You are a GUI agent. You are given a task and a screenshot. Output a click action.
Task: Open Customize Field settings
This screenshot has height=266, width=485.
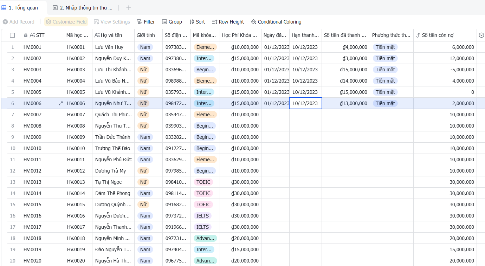66,22
